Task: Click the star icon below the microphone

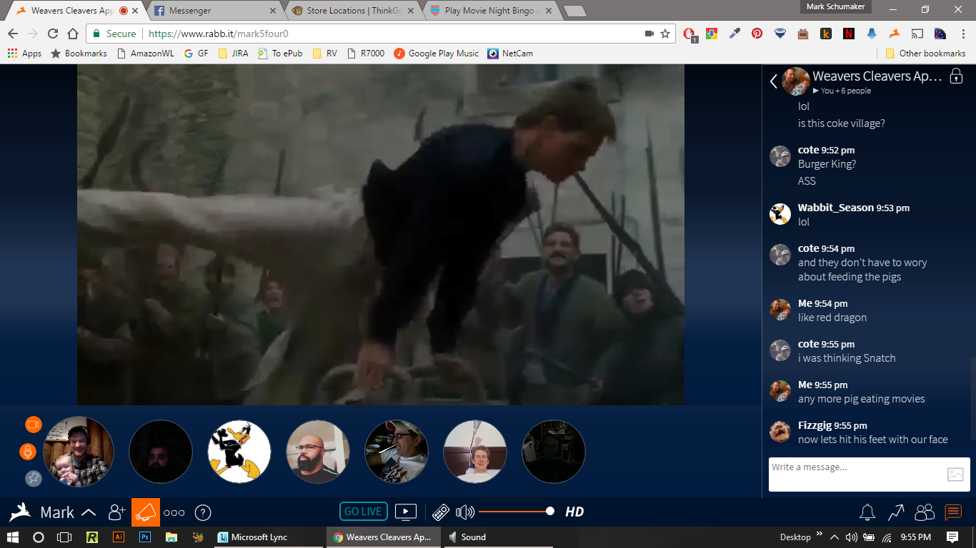Action: (x=34, y=479)
